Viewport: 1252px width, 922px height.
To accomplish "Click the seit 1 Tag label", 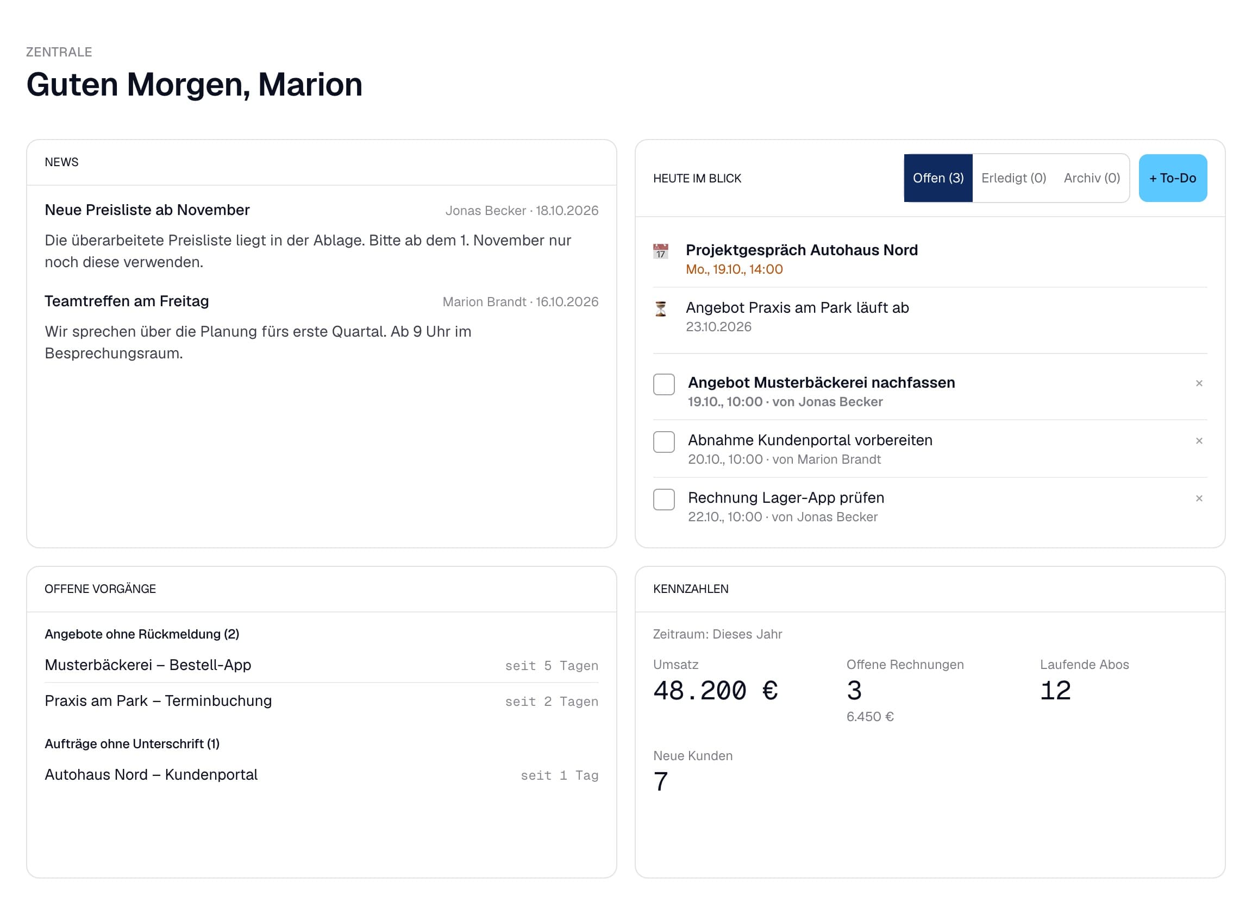I will pyautogui.click(x=559, y=775).
